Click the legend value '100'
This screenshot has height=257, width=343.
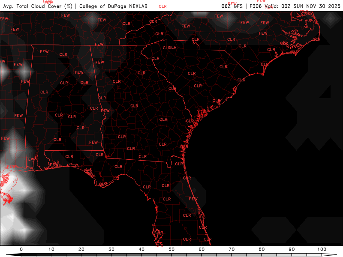click(322, 249)
